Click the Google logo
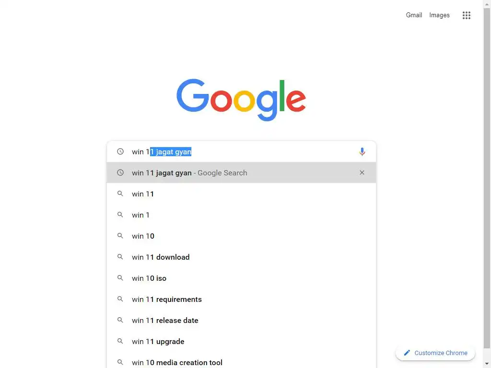This screenshot has height=368, width=491. point(241,100)
